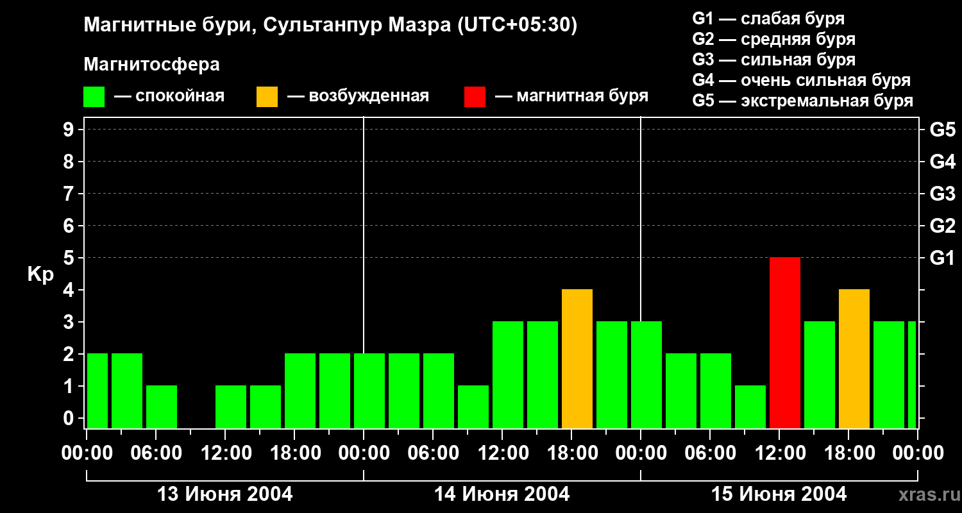Click the green bar above 06:00 on 13 June

(x=162, y=407)
